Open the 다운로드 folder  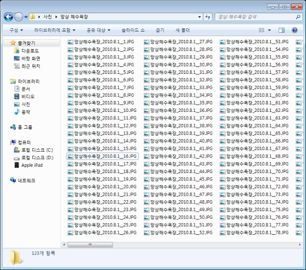click(x=30, y=51)
